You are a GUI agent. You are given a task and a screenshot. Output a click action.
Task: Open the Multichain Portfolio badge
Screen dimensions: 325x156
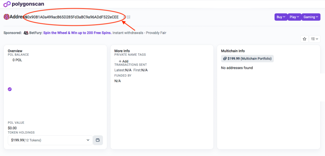pyautogui.click(x=247, y=59)
